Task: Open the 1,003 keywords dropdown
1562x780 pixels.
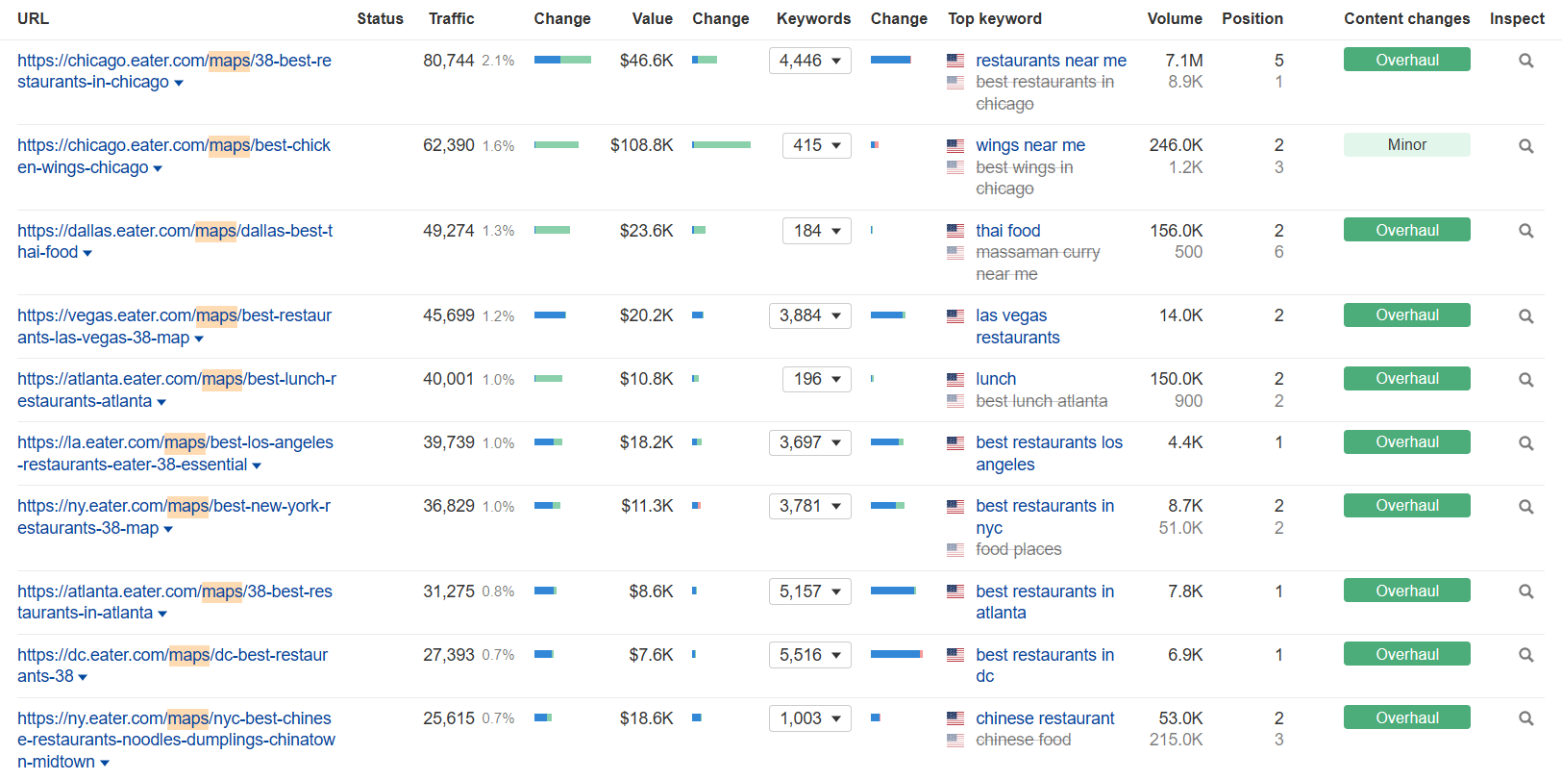Action: pos(810,718)
